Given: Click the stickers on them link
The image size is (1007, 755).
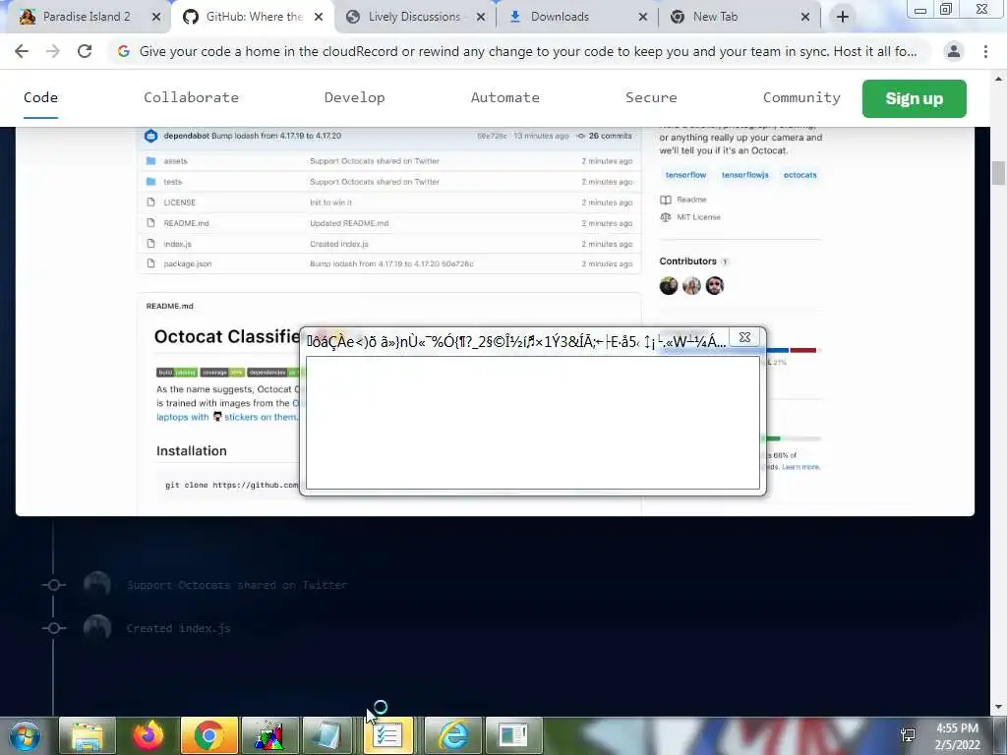Looking at the screenshot, I should click(x=260, y=417).
